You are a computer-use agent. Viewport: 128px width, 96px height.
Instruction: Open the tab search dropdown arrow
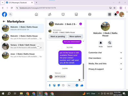point(3,3)
